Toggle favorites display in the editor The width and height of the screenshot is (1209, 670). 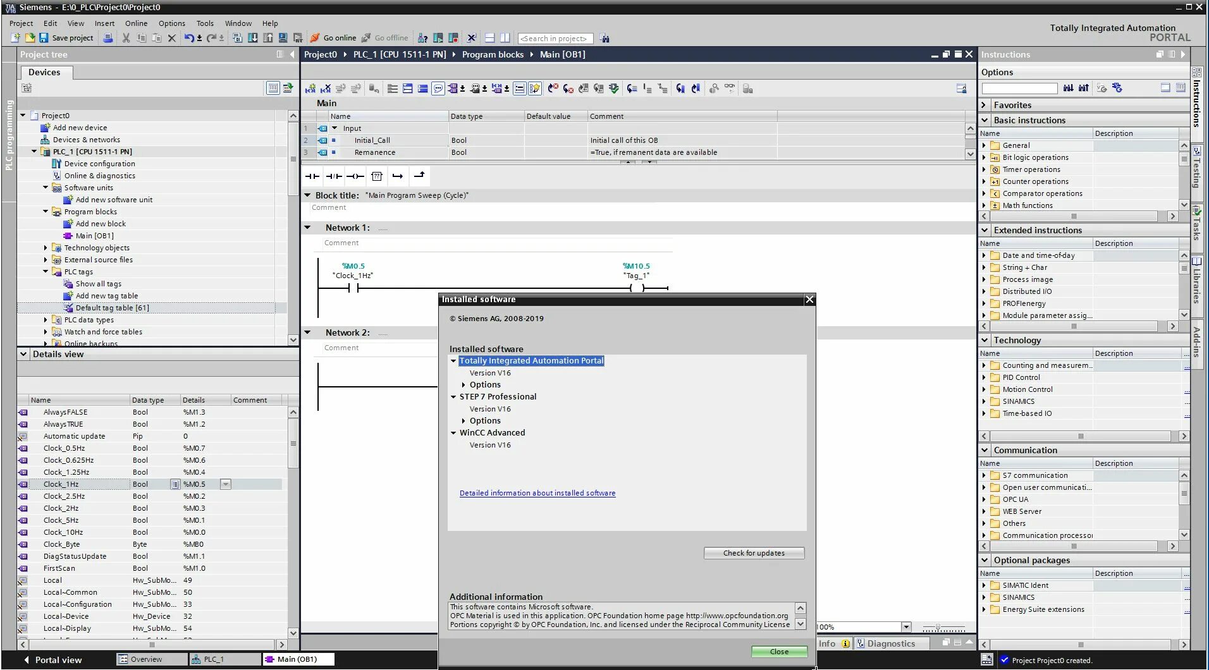coord(534,88)
